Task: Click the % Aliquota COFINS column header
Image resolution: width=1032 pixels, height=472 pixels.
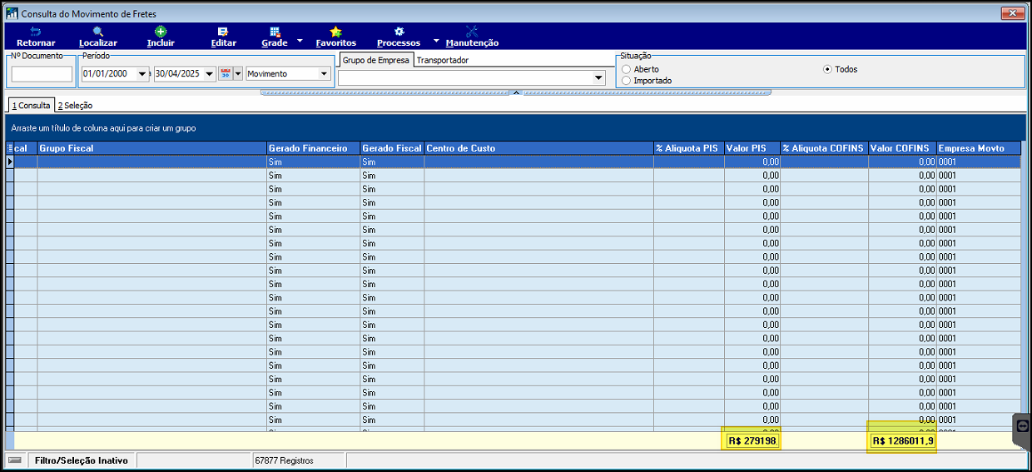Action: coord(824,148)
